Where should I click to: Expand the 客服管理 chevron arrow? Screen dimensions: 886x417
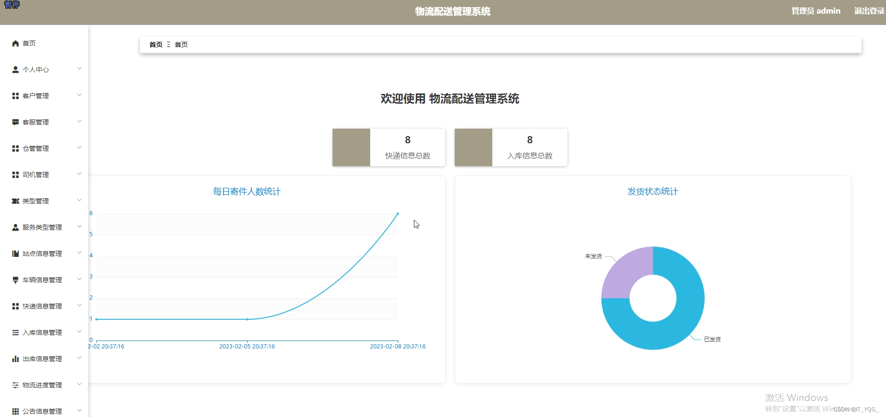pos(79,121)
